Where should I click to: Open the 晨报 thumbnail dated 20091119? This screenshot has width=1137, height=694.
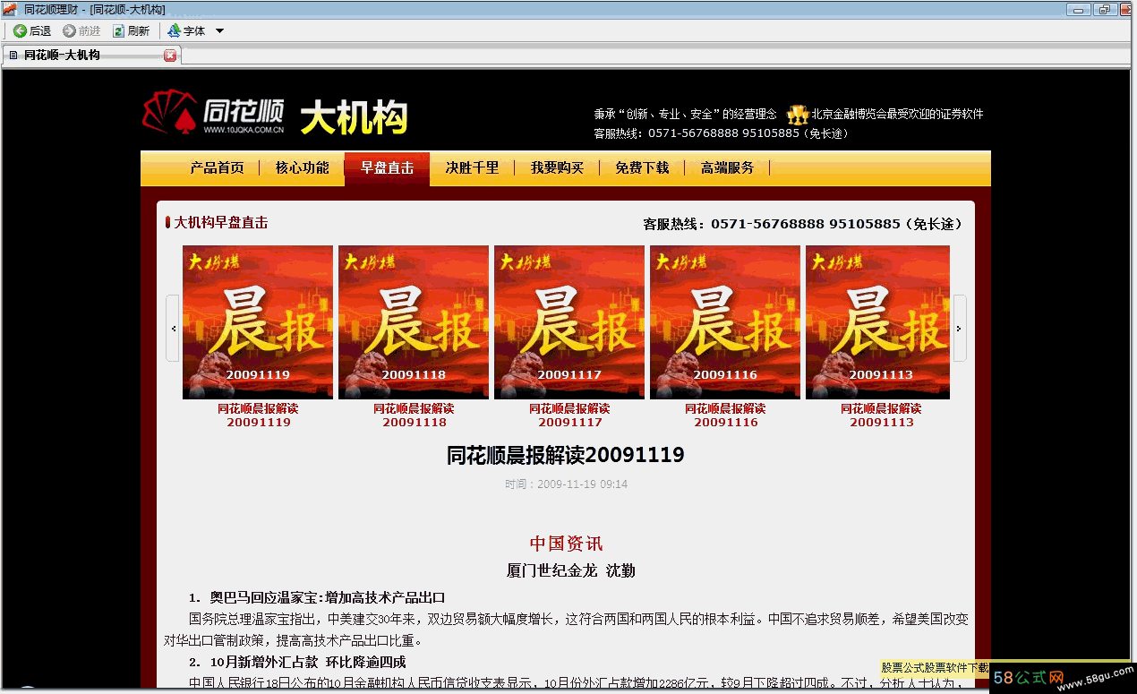(258, 322)
